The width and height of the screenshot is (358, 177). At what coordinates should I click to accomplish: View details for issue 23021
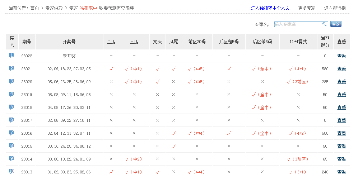tap(341, 69)
